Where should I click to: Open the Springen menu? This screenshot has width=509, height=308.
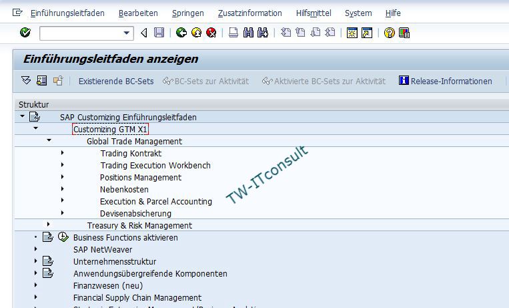(188, 13)
